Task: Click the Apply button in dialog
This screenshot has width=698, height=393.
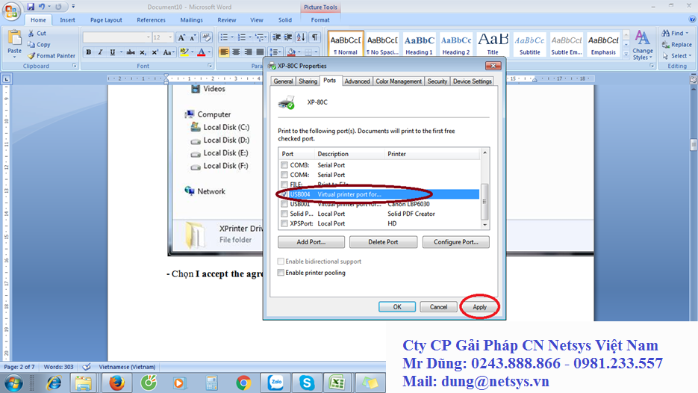Action: 479,307
